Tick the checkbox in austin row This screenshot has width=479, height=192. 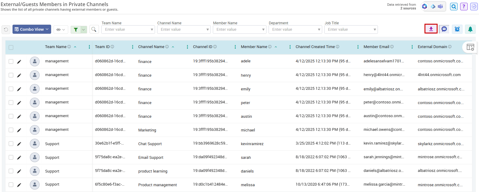click(x=11, y=116)
